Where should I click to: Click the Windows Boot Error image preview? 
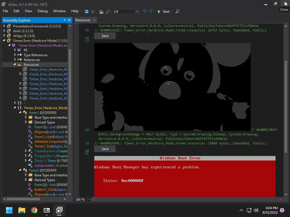(185, 176)
